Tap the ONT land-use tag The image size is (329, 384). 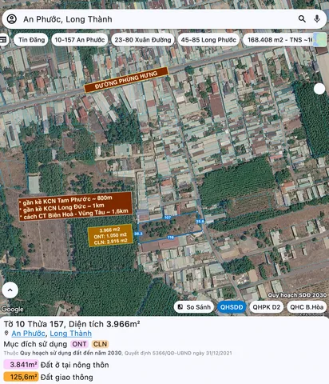click(79, 344)
